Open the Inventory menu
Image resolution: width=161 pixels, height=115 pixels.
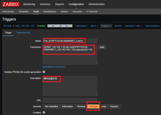45,4
